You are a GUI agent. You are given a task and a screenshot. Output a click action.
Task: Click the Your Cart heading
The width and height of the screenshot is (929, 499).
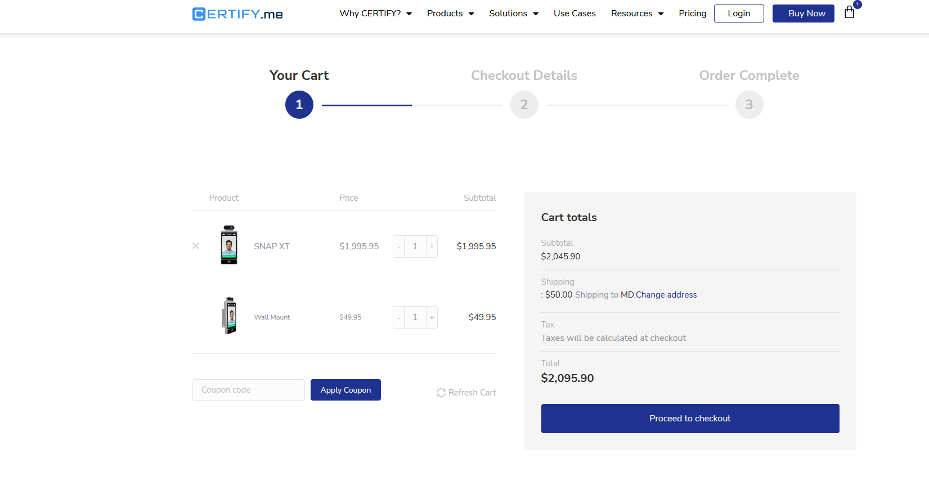click(299, 75)
